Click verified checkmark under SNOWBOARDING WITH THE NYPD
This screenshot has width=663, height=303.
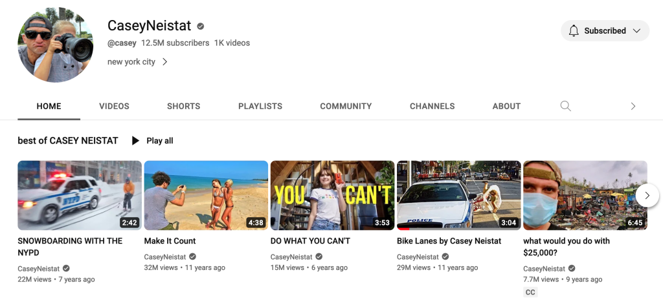[x=66, y=268]
